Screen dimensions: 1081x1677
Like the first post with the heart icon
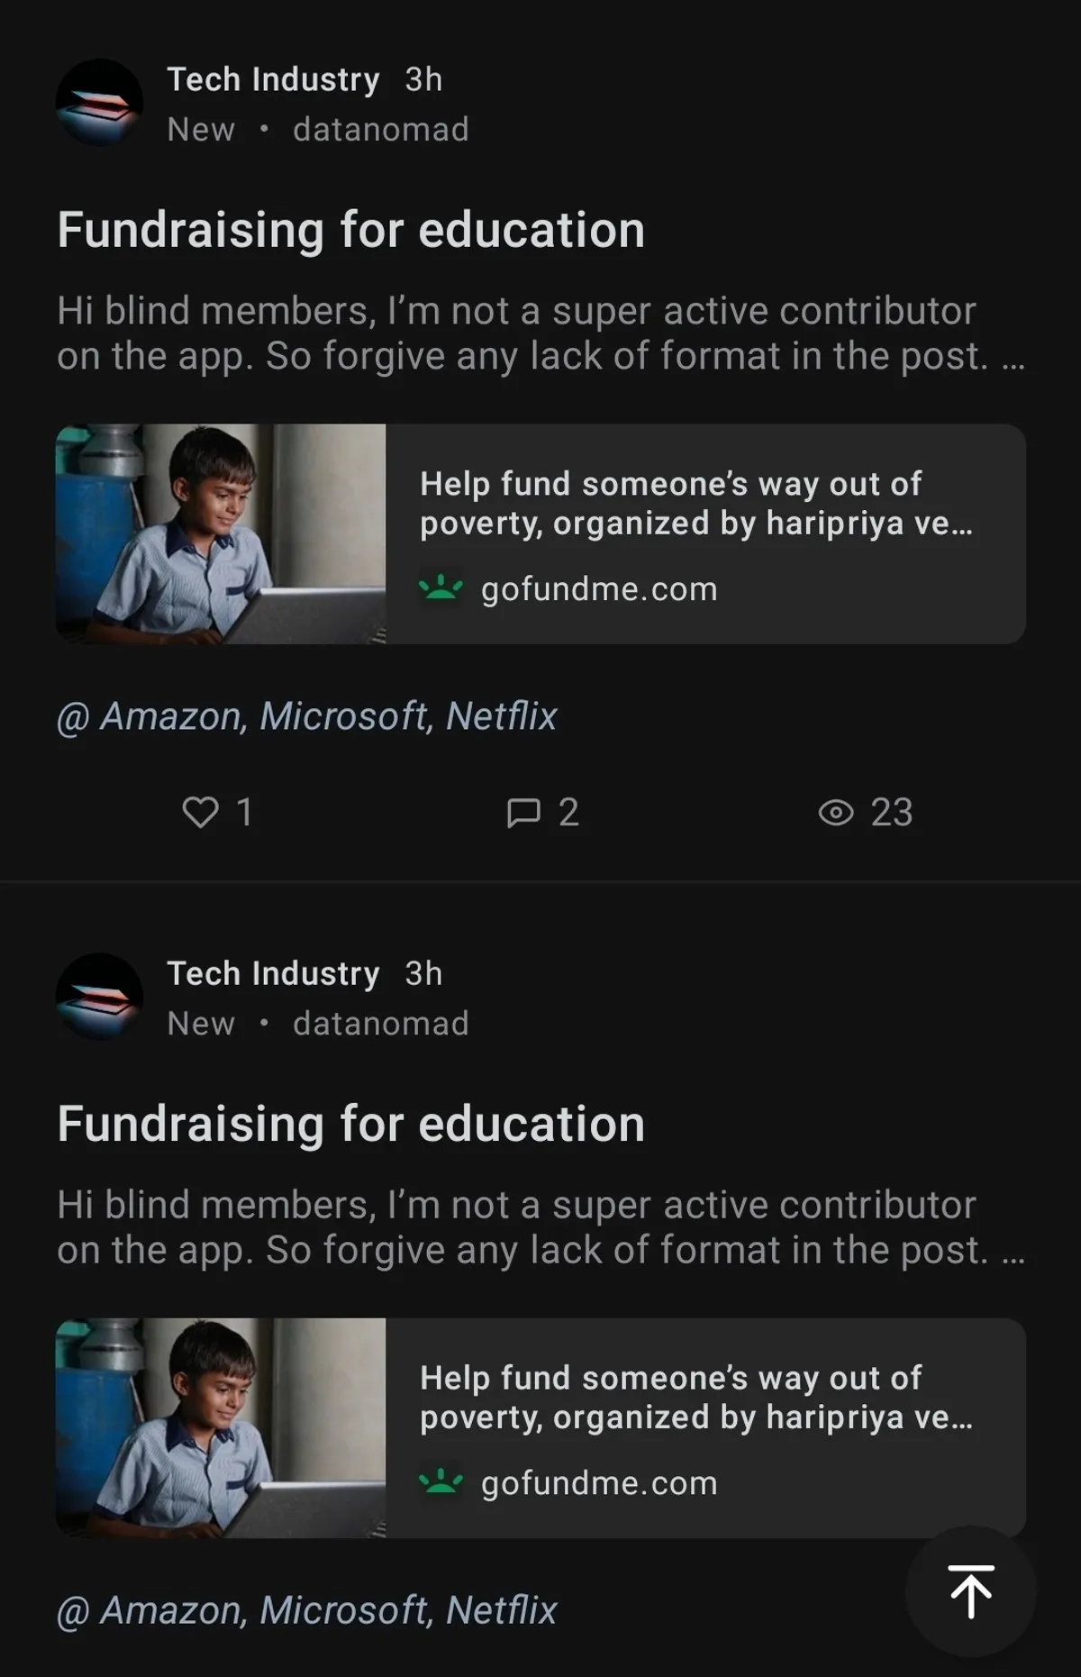pyautogui.click(x=200, y=812)
